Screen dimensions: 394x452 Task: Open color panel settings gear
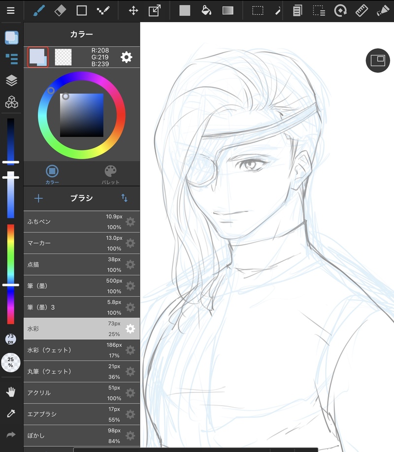127,57
